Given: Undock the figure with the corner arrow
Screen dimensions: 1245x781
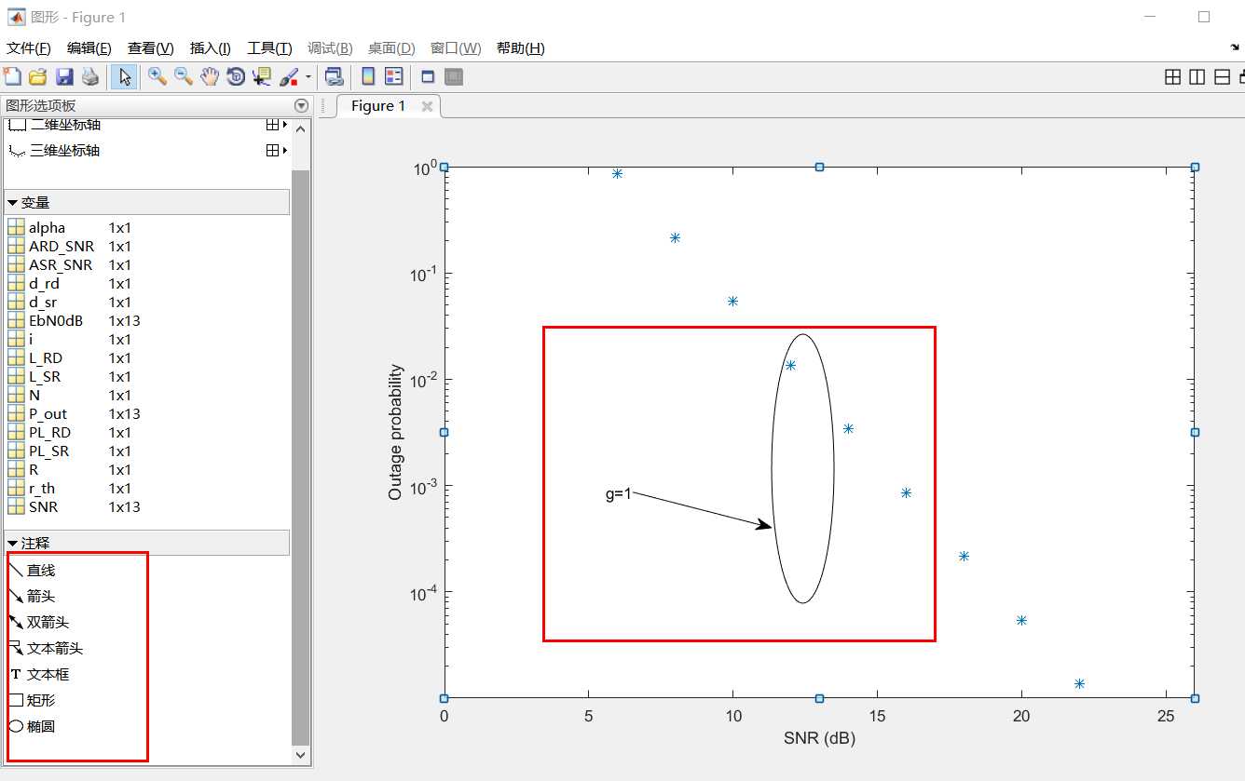Looking at the screenshot, I should (1236, 47).
